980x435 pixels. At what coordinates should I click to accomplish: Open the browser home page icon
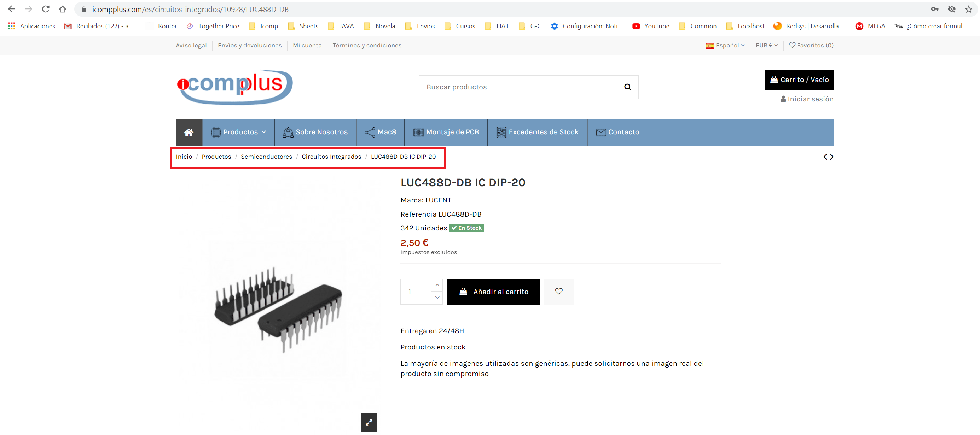[63, 9]
